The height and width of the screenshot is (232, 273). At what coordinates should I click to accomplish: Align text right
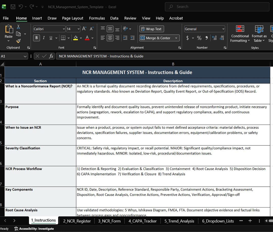(x=117, y=38)
